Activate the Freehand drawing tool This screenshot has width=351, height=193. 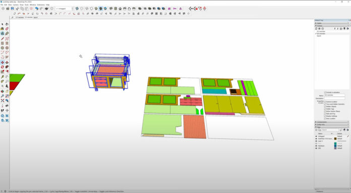[7, 38]
